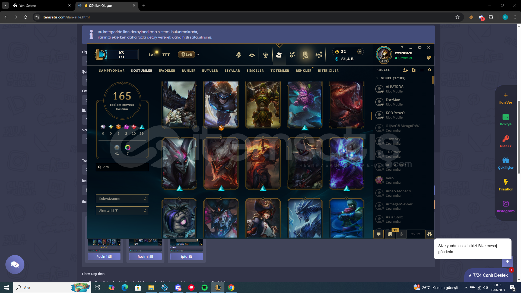This screenshot has height=293, width=521.
Task: Open xxxrustcu's profile avatar
Action: [x=384, y=54]
